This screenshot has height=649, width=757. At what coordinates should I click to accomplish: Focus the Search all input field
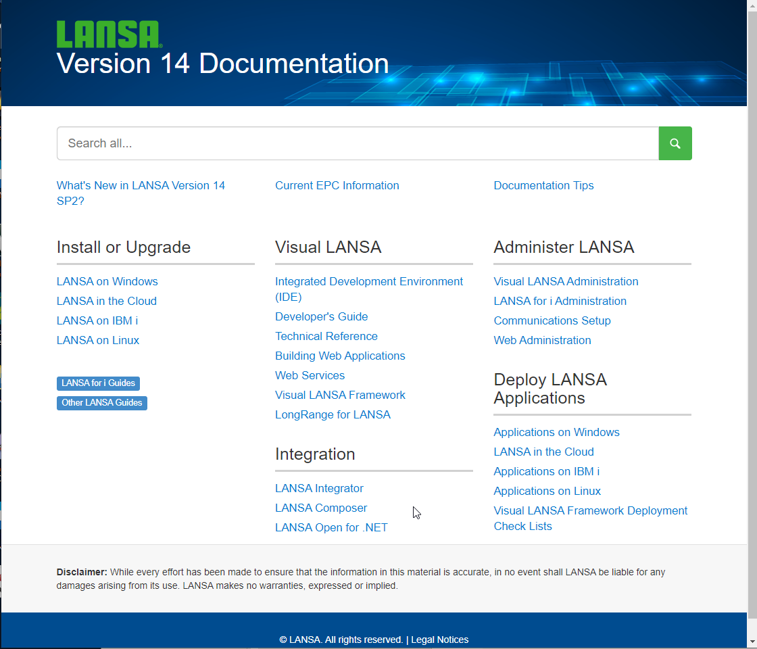pyautogui.click(x=358, y=143)
